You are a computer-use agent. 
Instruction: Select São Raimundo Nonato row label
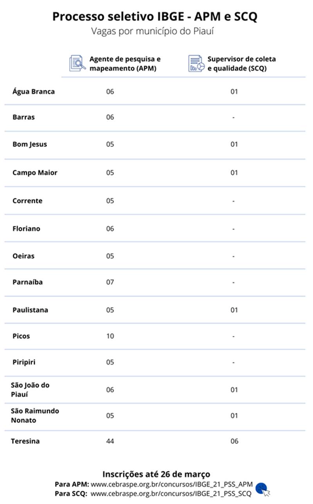(35, 416)
